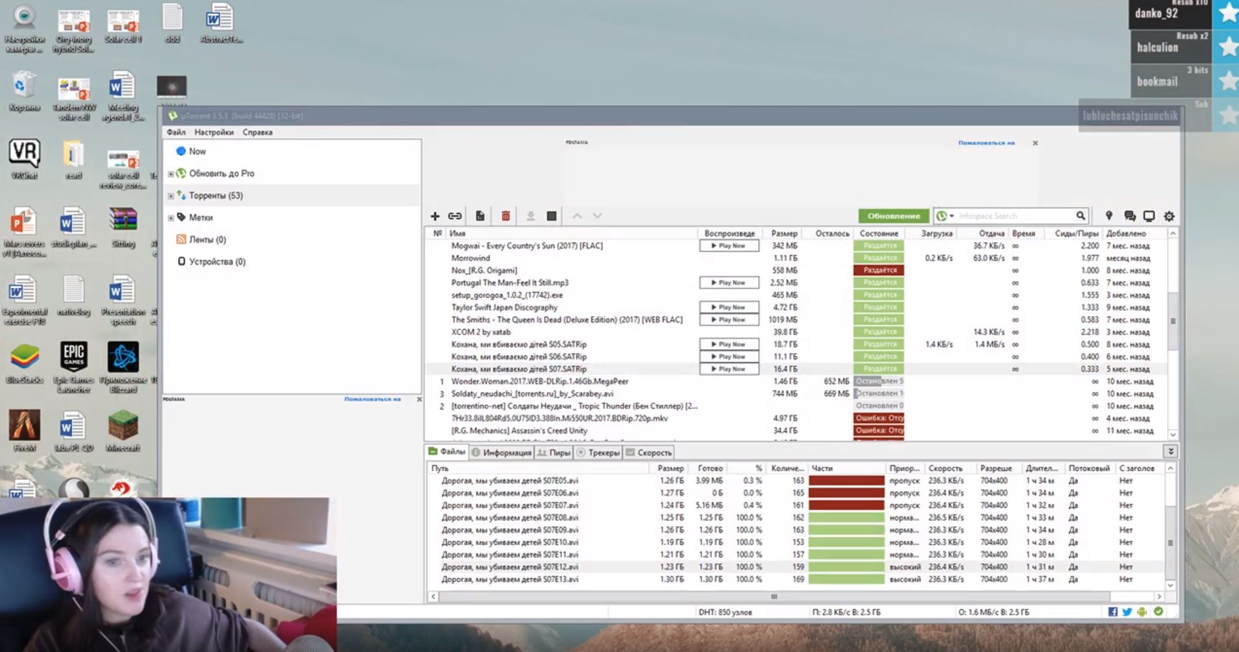Close the sidebar advertisement panel
This screenshot has width=1239, height=652.
click(419, 399)
